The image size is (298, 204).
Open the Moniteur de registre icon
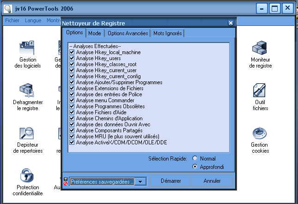point(261,48)
